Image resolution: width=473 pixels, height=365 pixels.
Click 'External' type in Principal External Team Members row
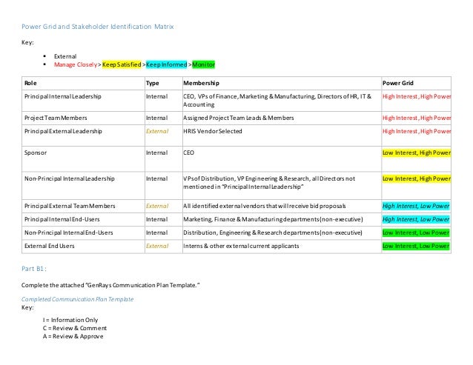pos(157,206)
